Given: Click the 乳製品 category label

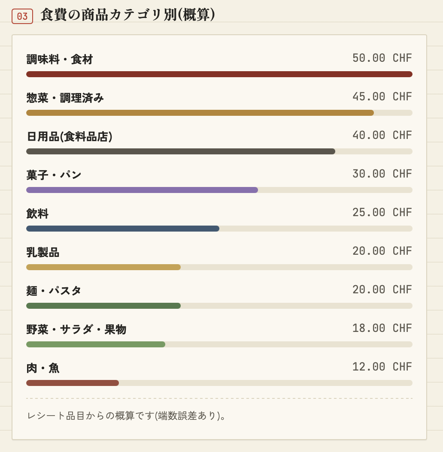Looking at the screenshot, I should (x=43, y=252).
